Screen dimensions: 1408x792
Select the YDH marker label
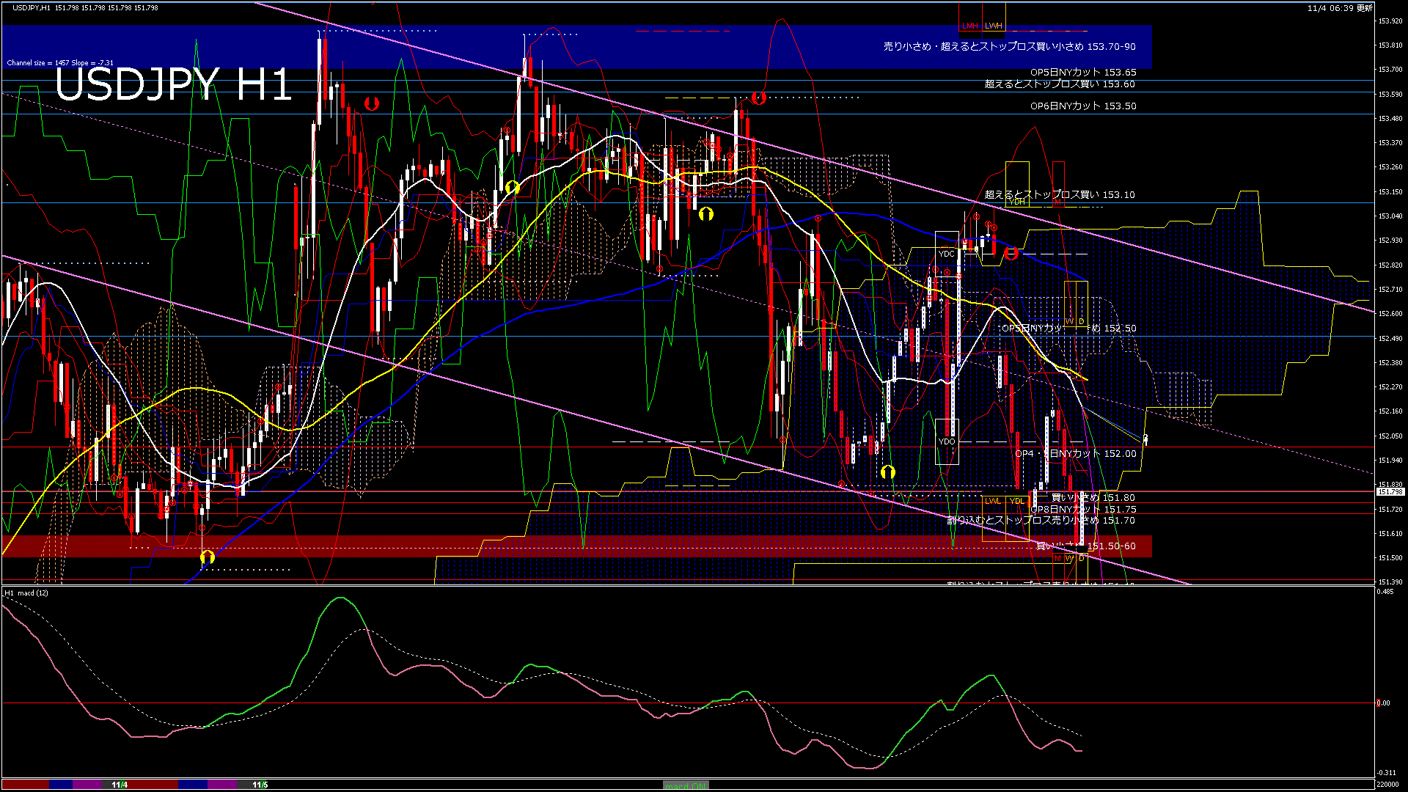[x=1016, y=202]
